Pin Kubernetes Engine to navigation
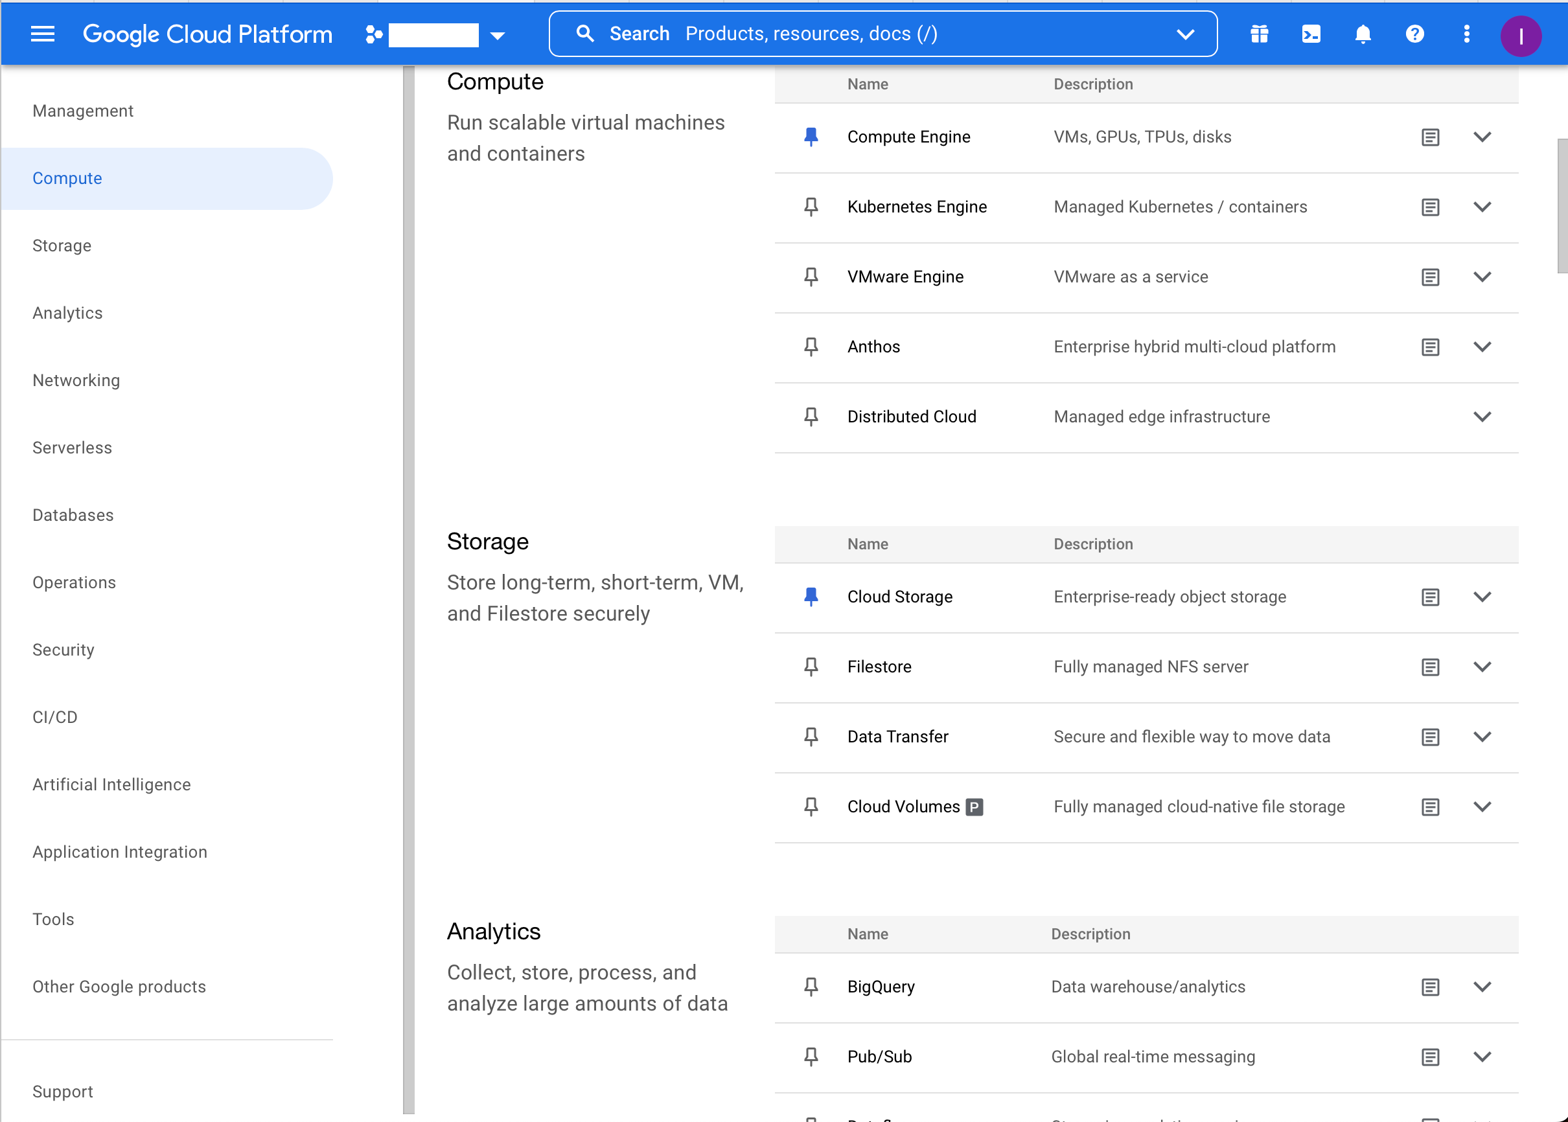This screenshot has width=1568, height=1122. point(811,207)
